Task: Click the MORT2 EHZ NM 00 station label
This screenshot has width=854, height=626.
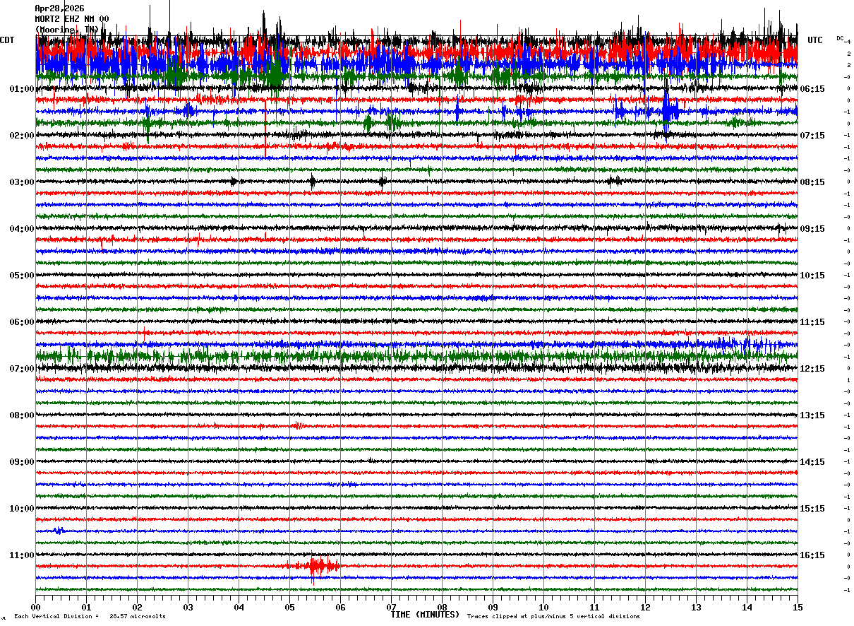Action: click(72, 19)
